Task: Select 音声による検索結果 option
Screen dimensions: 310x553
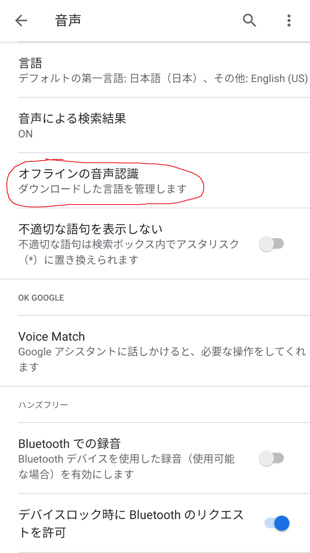Action: [x=72, y=119]
